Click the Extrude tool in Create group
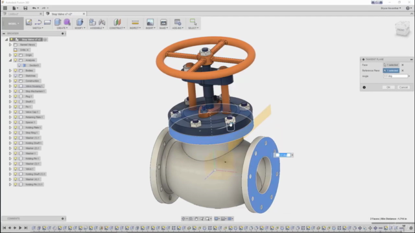415x233 pixels. pyautogui.click(x=58, y=22)
